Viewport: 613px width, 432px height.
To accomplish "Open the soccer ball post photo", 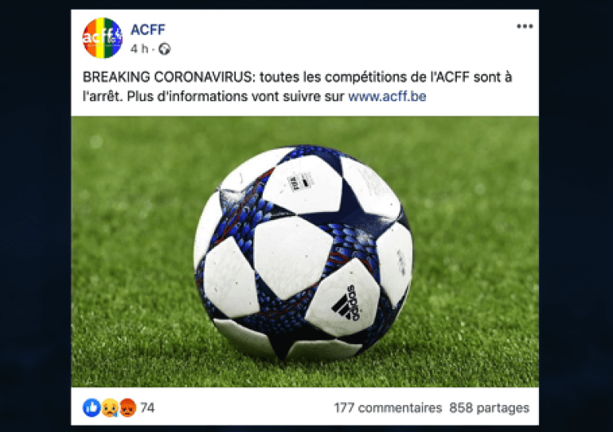I will pos(305,252).
